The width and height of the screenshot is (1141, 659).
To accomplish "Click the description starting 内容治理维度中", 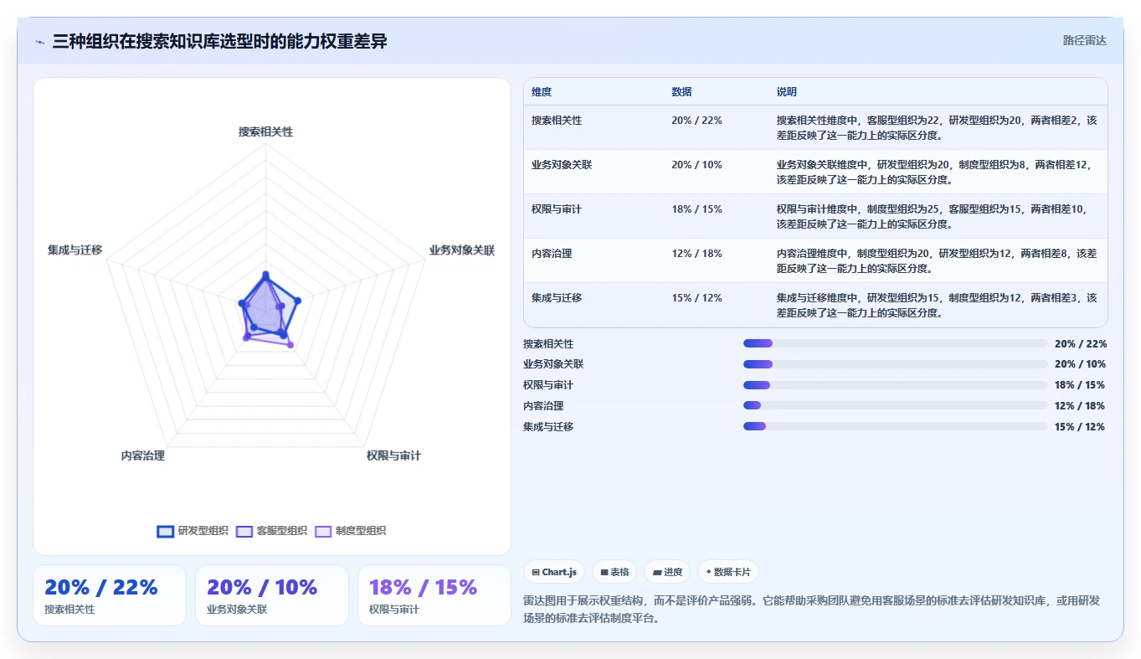I will tap(937, 260).
